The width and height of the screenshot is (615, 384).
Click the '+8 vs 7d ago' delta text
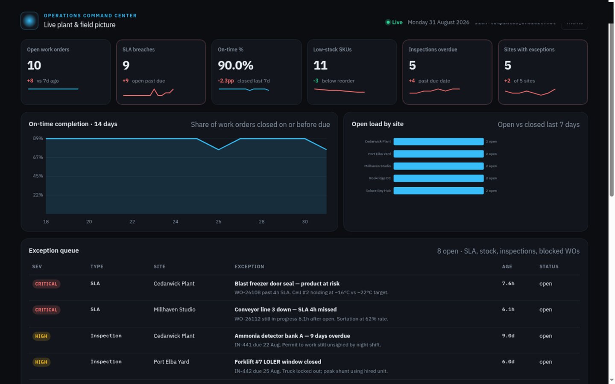(43, 81)
